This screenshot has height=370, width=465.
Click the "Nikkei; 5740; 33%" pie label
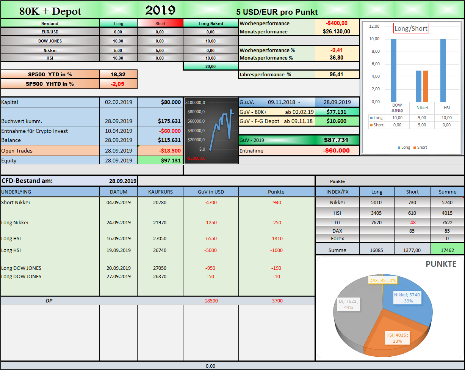(407, 298)
